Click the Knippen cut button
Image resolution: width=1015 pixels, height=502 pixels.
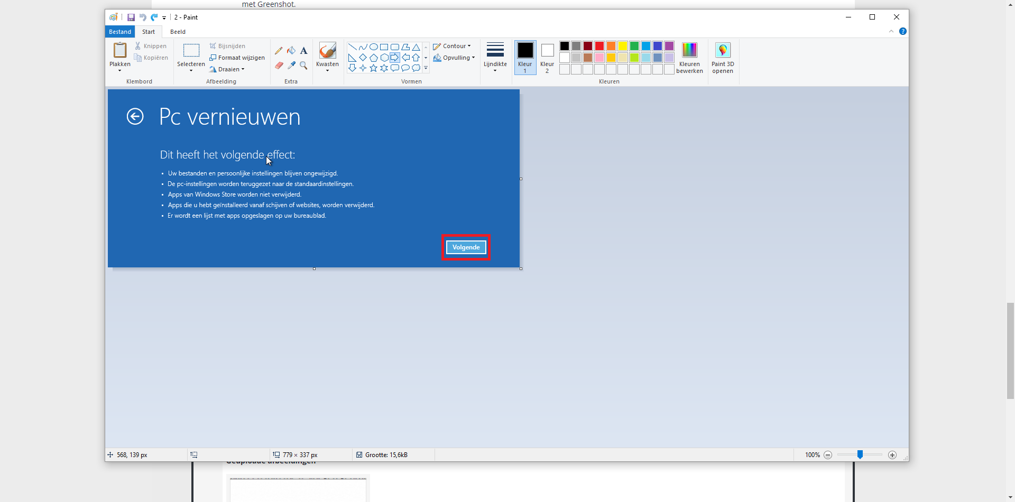(151, 46)
